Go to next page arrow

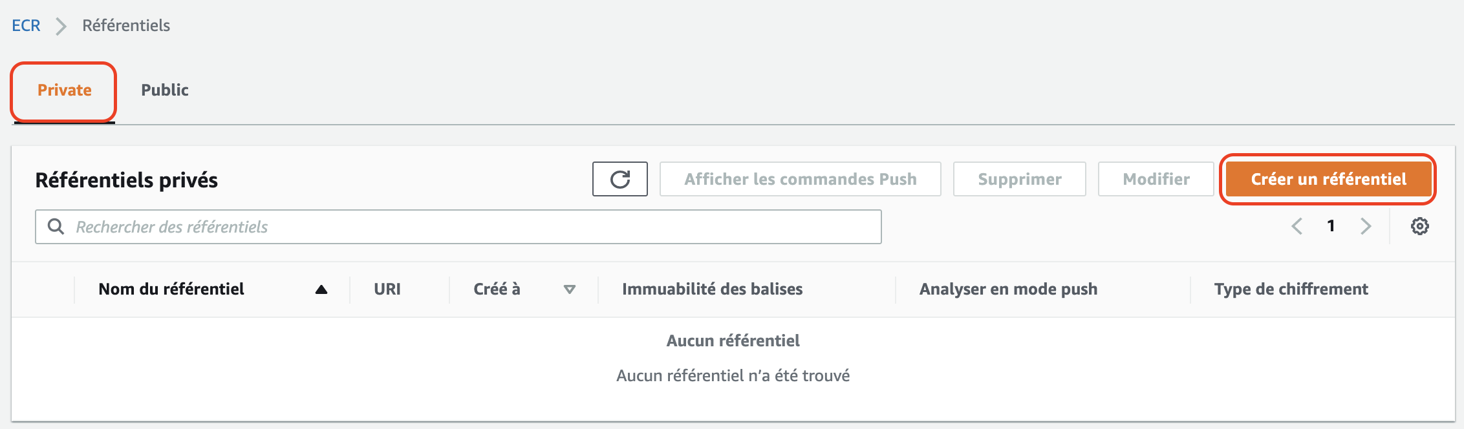[x=1365, y=226]
